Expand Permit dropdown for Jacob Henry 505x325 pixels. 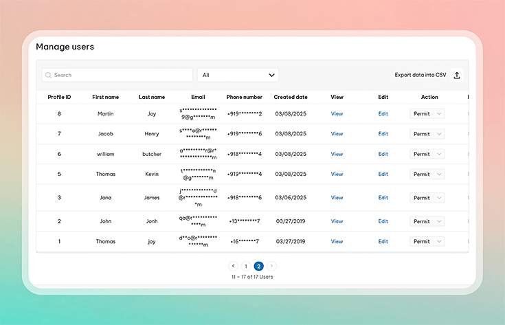pyautogui.click(x=427, y=134)
